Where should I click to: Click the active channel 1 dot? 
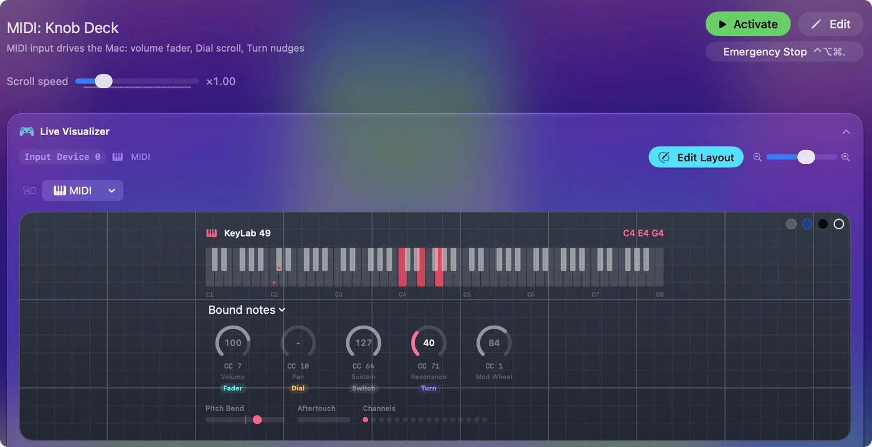[366, 420]
